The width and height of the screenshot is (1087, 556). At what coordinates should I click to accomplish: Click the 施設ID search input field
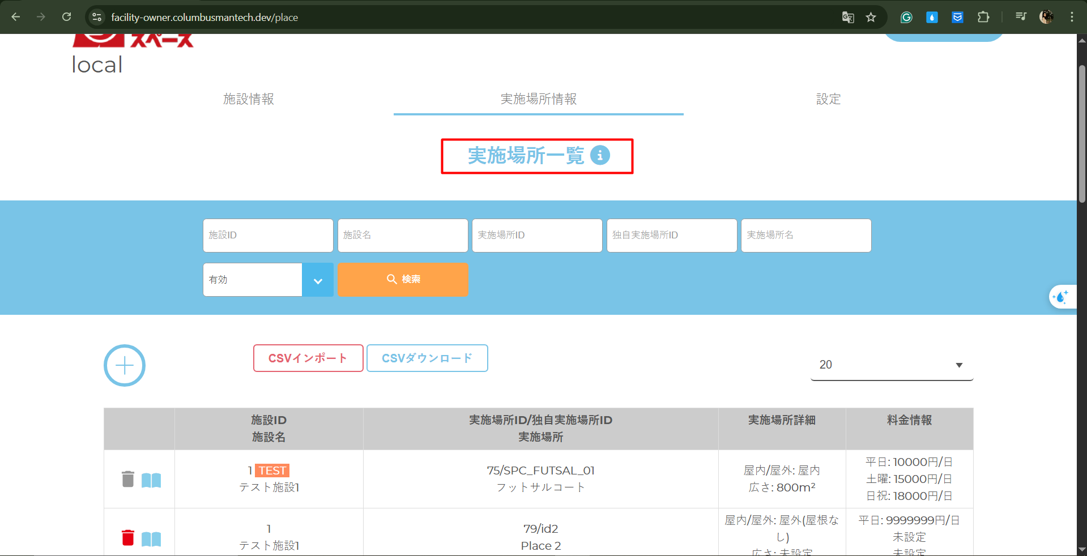coord(268,236)
